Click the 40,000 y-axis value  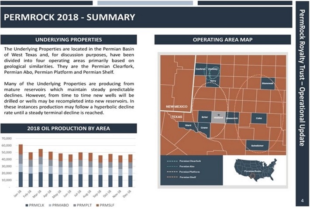pos(7,159)
